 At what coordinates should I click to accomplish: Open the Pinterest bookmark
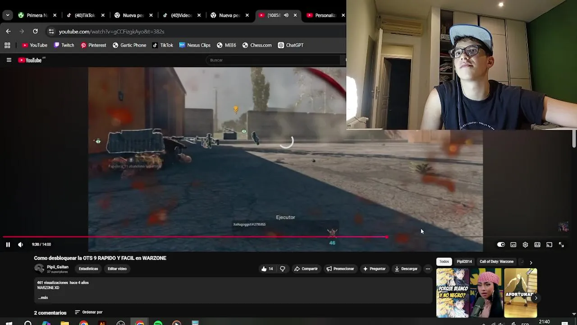tap(93, 45)
